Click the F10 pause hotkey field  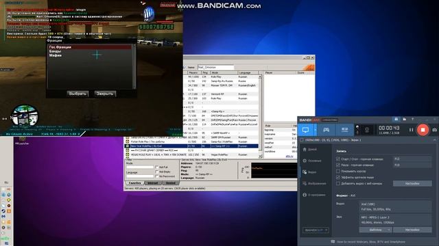click(x=412, y=165)
